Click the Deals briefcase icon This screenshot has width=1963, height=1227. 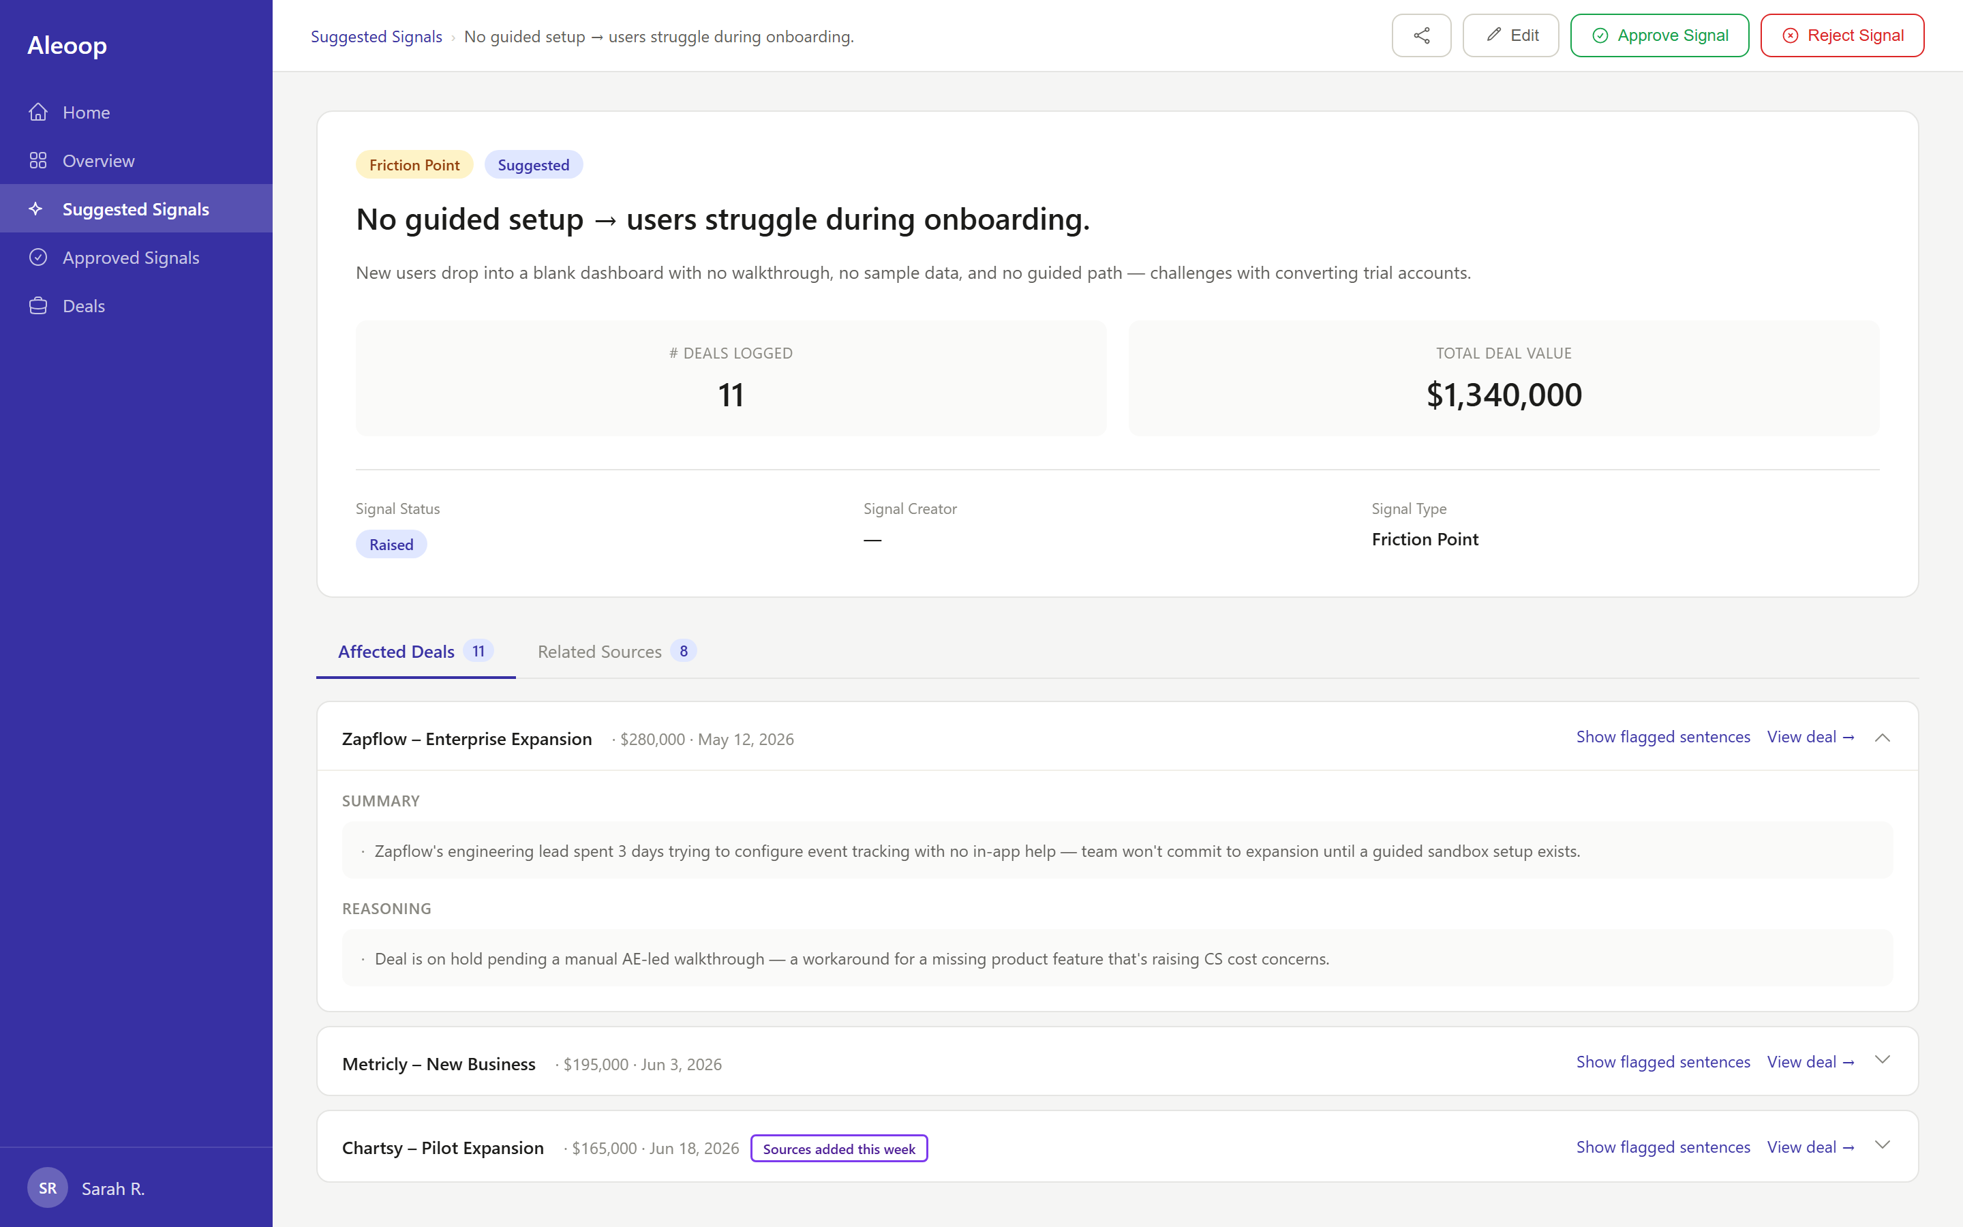38,306
